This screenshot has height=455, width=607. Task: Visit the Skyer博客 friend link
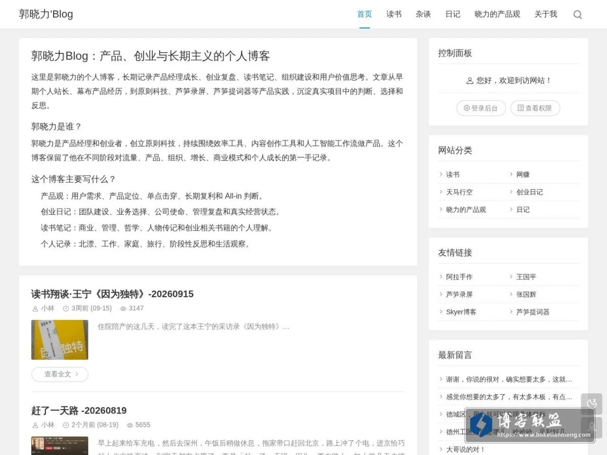(x=461, y=312)
